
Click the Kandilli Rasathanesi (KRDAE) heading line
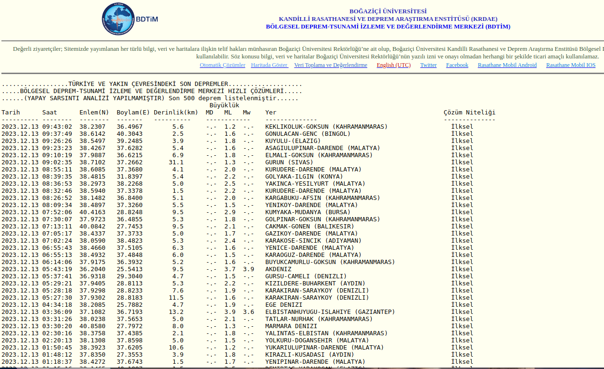pos(388,19)
